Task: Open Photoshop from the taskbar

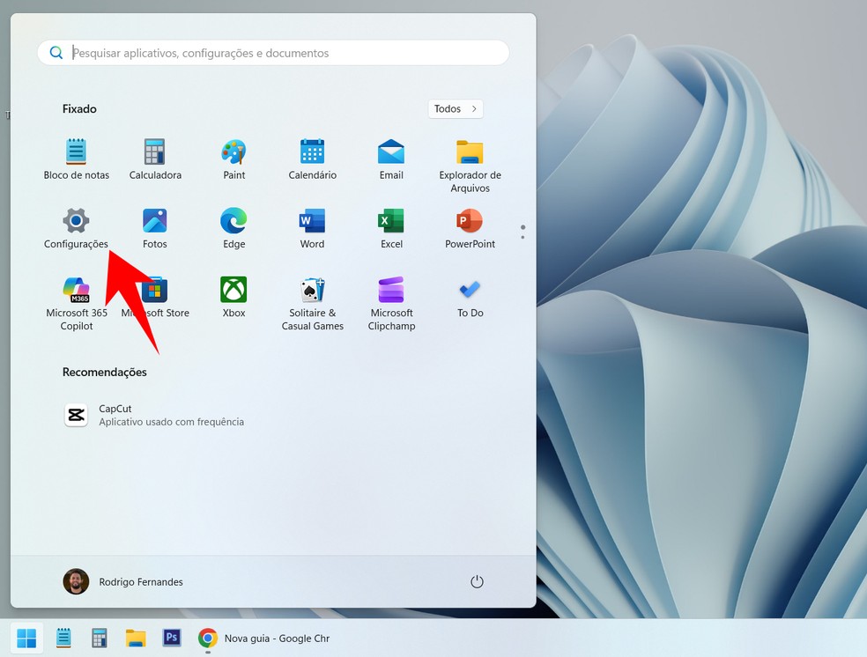Action: pyautogui.click(x=172, y=638)
